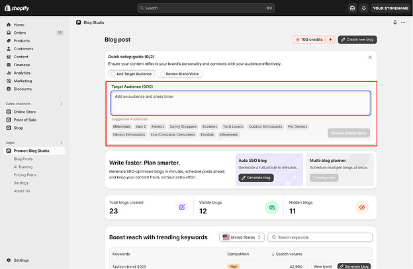Open Blog Posts sub-item
The image size is (413, 269).
tap(23, 159)
